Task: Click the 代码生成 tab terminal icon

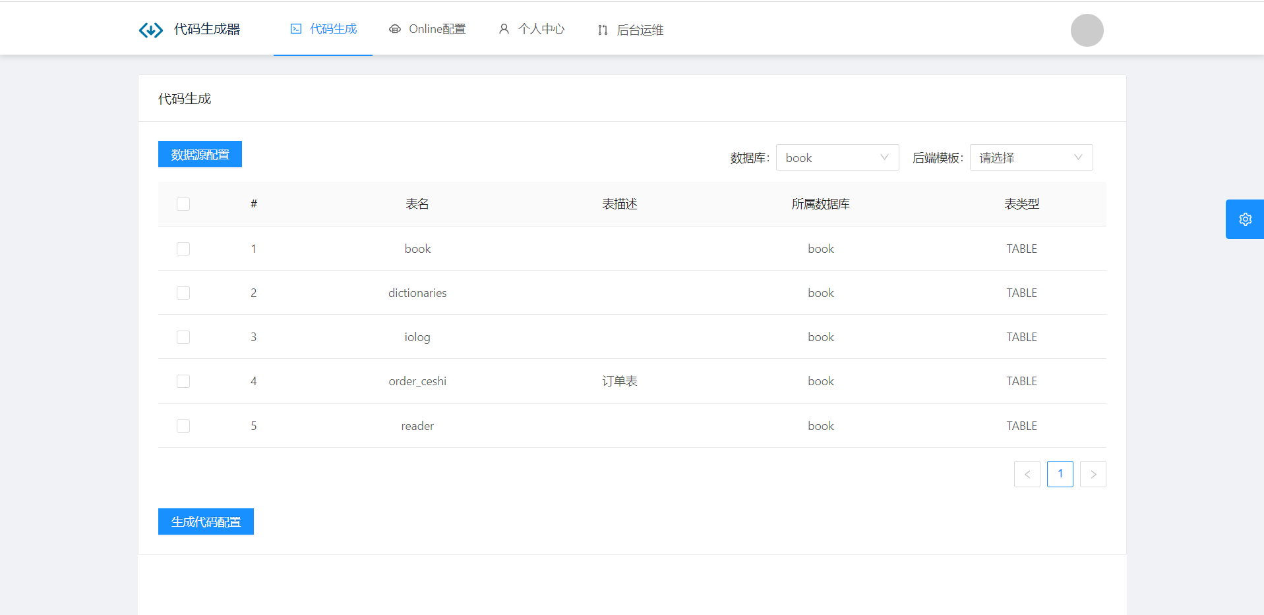Action: [x=296, y=29]
